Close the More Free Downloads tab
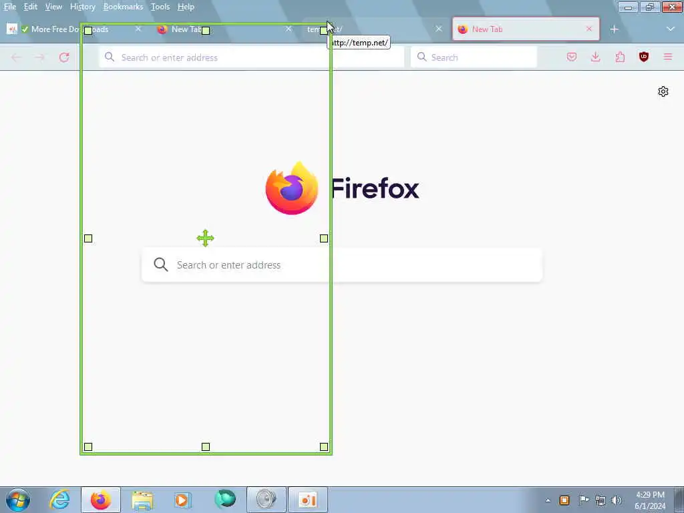Screen dimensions: 684x513 138,29
